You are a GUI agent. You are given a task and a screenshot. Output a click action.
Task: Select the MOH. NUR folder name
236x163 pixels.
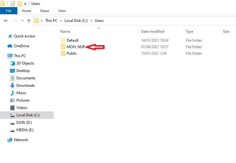pos(76,47)
